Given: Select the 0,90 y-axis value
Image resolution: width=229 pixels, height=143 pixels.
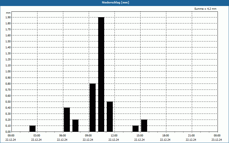Looking at the screenshot, I should (8, 78).
